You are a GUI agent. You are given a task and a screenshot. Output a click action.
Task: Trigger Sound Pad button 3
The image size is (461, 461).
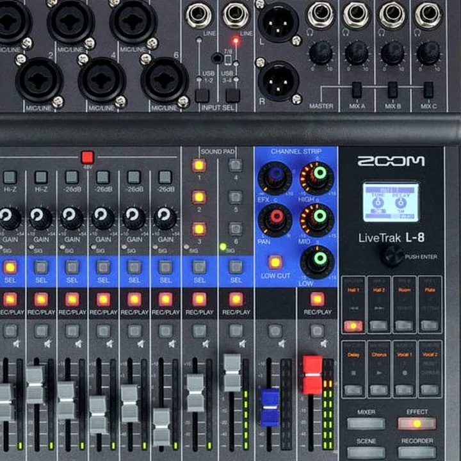[198, 229]
